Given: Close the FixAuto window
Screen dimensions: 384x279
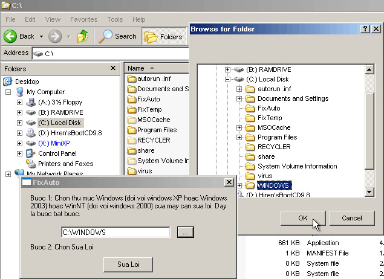Looking at the screenshot, I should click(229, 182).
